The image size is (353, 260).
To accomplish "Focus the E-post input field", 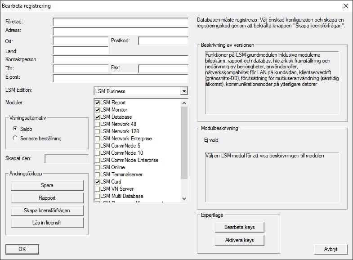I will (x=121, y=78).
